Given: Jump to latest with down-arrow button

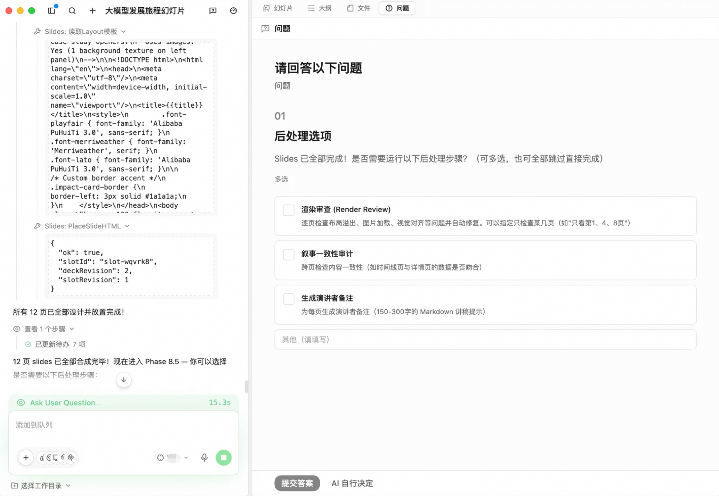Looking at the screenshot, I should click(x=123, y=380).
